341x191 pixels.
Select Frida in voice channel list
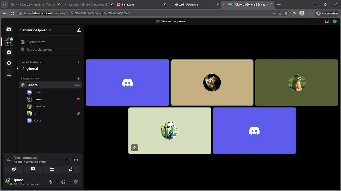pos(53,92)
